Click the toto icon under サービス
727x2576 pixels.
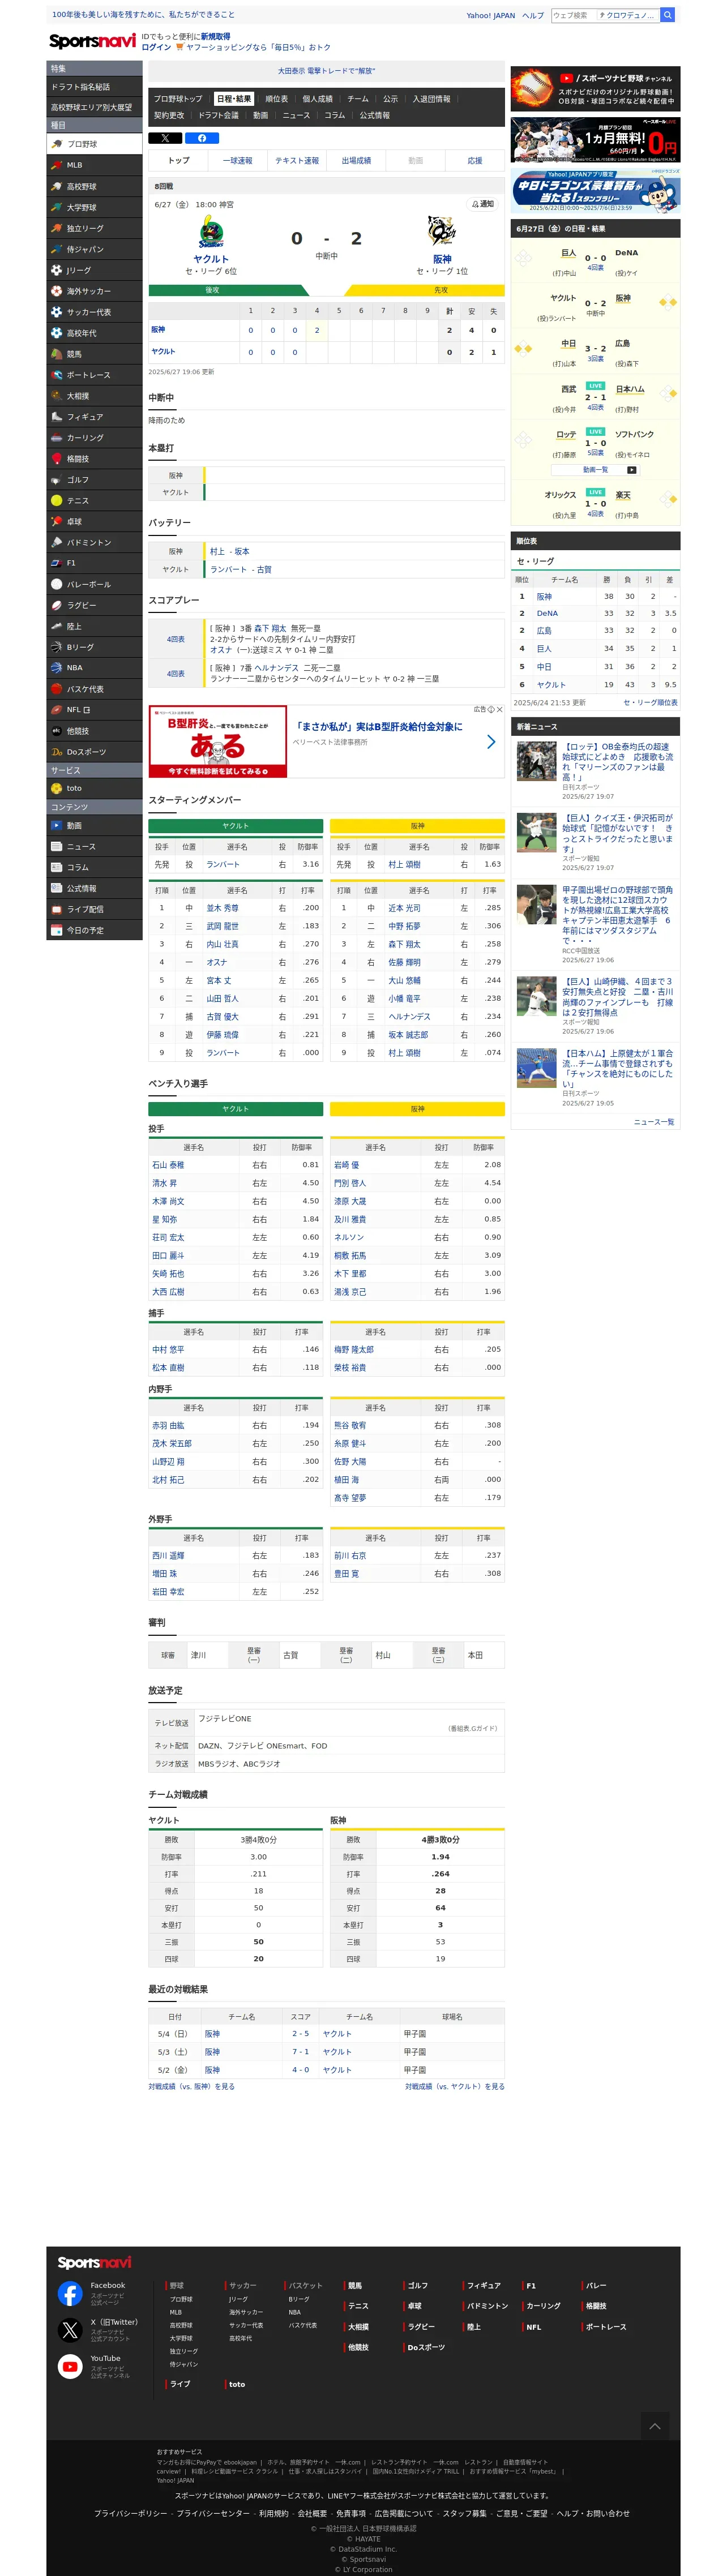pos(57,789)
